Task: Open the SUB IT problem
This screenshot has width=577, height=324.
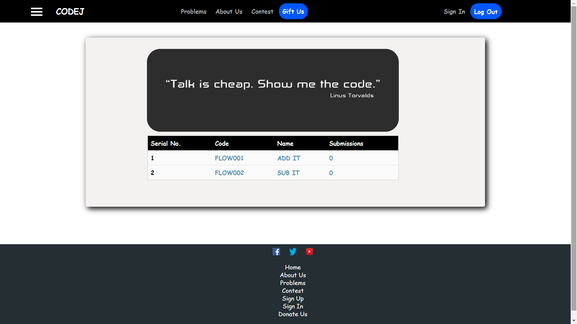Action: [x=288, y=173]
